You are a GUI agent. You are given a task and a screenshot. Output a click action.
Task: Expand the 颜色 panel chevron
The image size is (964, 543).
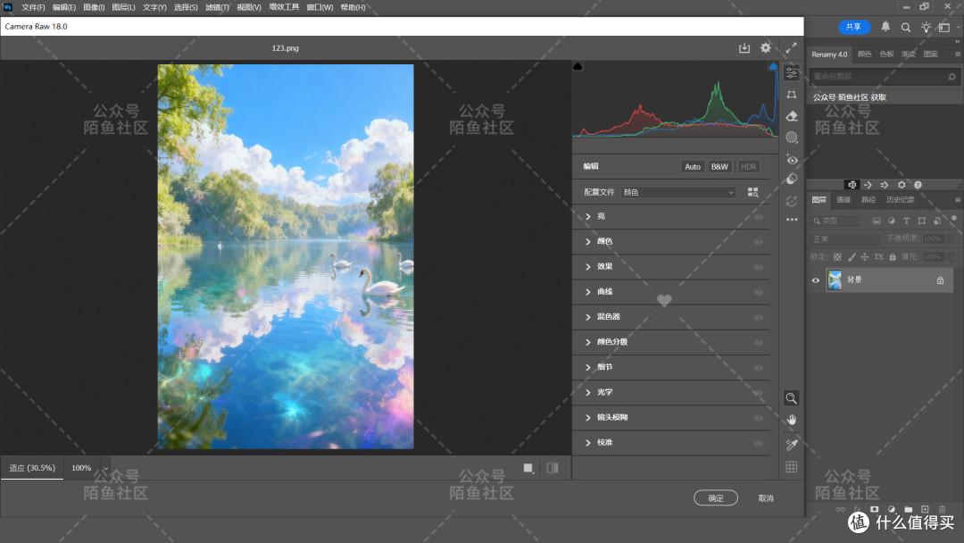(x=587, y=242)
